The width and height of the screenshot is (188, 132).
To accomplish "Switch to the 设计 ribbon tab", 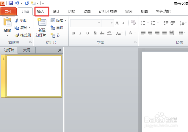I will [56, 12].
